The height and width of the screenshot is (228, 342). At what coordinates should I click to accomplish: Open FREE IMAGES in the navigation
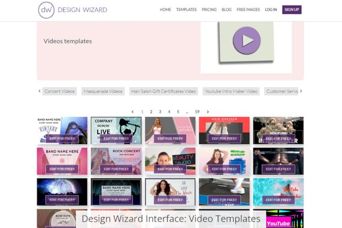(248, 9)
